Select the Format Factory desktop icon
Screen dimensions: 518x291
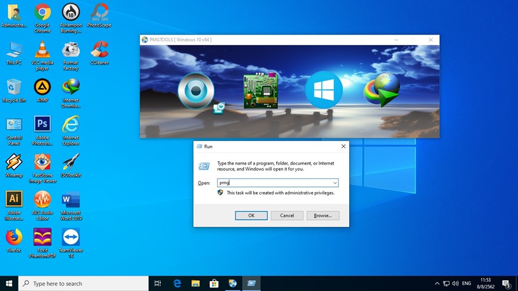(x=71, y=56)
